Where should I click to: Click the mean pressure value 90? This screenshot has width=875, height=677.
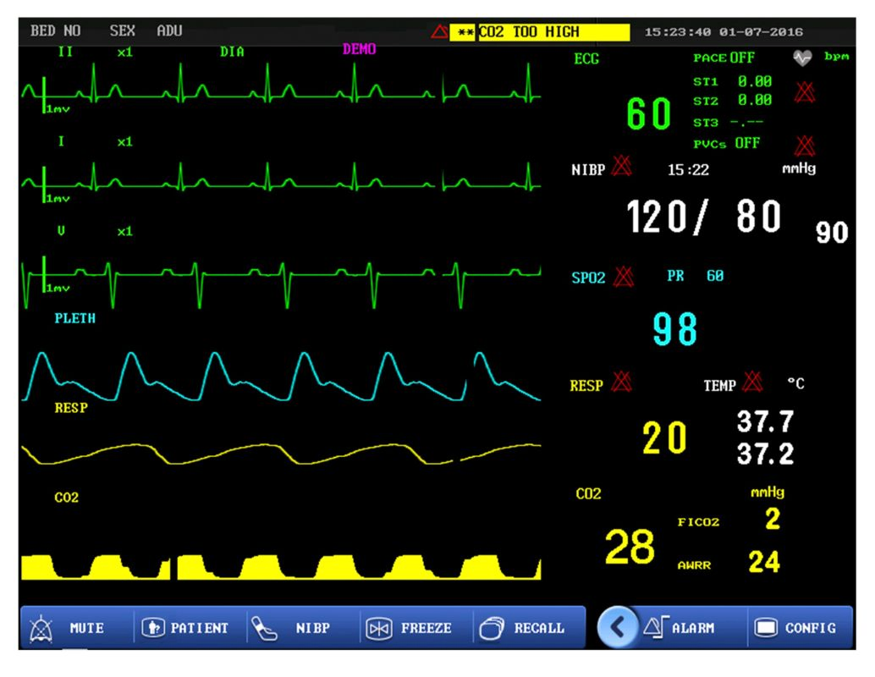click(832, 232)
